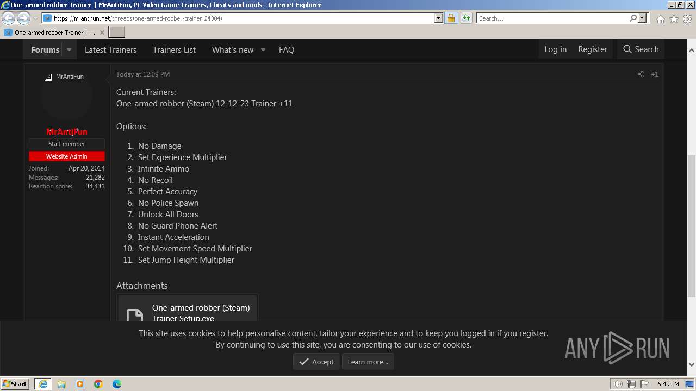Go forward with the browser Forward arrow

(23, 18)
